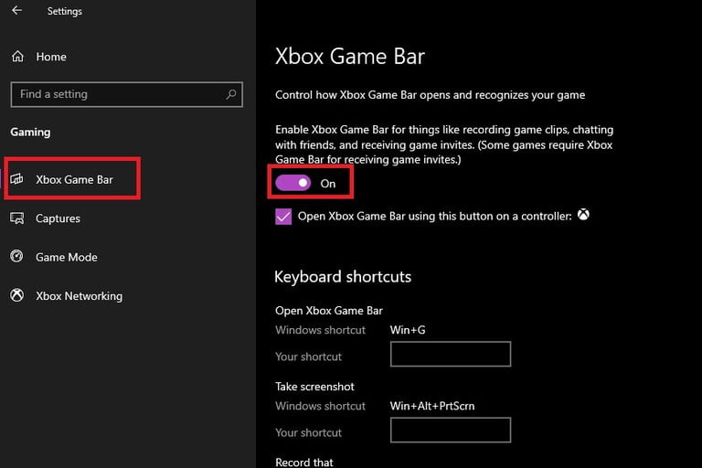This screenshot has width=702, height=468.
Task: Click the search magnifier icon
Action: tap(231, 94)
